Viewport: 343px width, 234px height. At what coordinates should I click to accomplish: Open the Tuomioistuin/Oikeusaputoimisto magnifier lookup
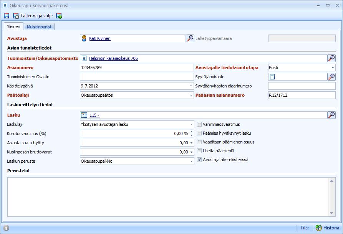(331, 58)
